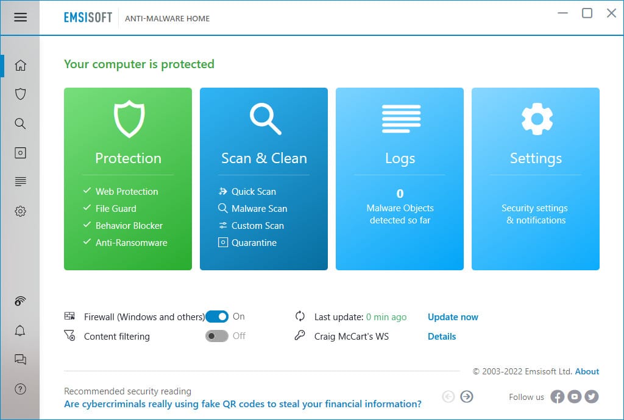The image size is (624, 420).
Task: Click the 'Follow us' text
Action: (x=526, y=397)
